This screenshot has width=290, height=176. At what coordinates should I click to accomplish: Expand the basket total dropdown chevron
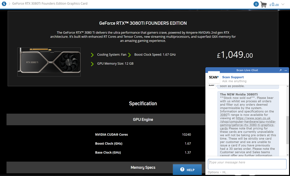(283, 4)
